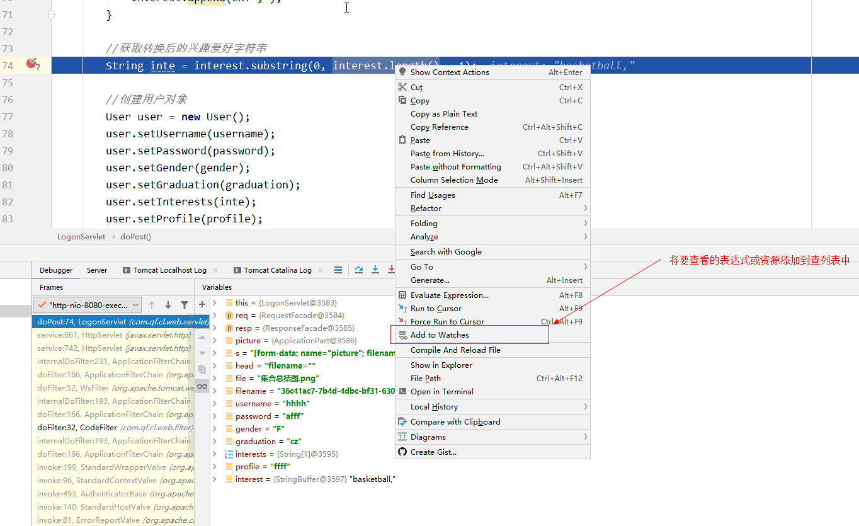
Task: Click Step Into icon in debugger toolbar
Action: [x=375, y=270]
